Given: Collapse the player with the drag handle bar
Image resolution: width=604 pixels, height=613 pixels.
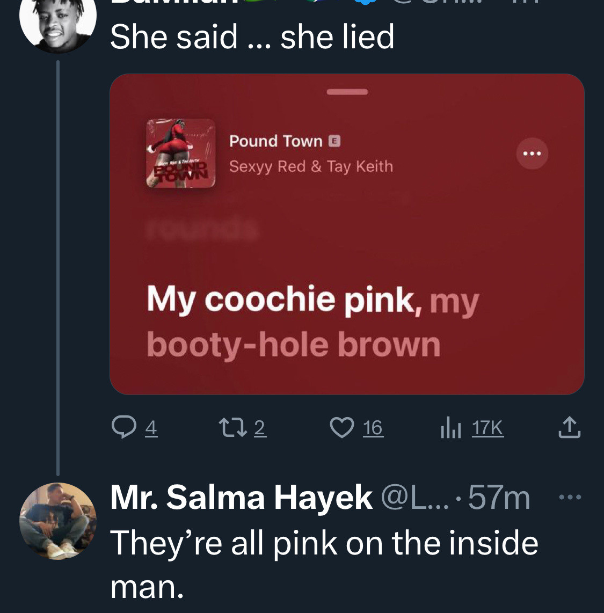Looking at the screenshot, I should coord(347,92).
